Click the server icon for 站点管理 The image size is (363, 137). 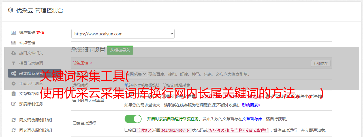13,43
